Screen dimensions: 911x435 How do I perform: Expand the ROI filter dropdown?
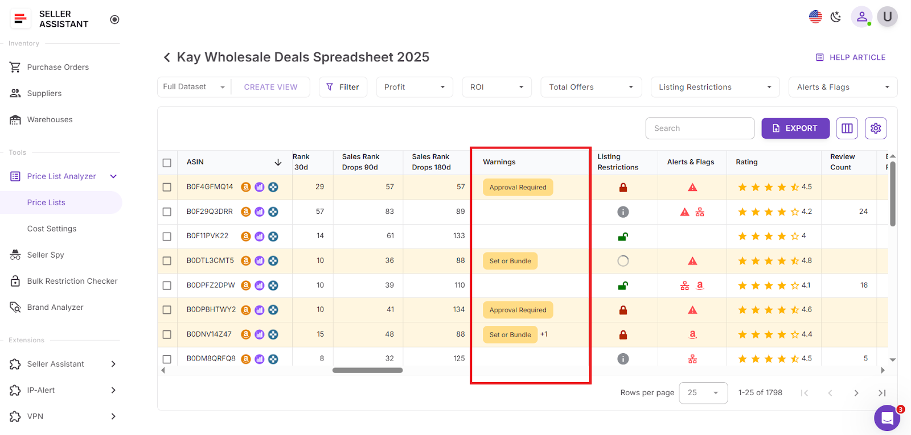496,87
